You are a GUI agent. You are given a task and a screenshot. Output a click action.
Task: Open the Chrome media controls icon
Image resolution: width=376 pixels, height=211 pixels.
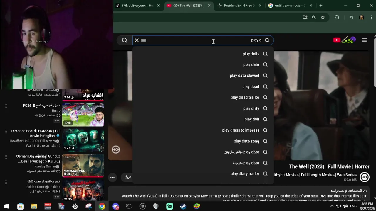click(352, 17)
